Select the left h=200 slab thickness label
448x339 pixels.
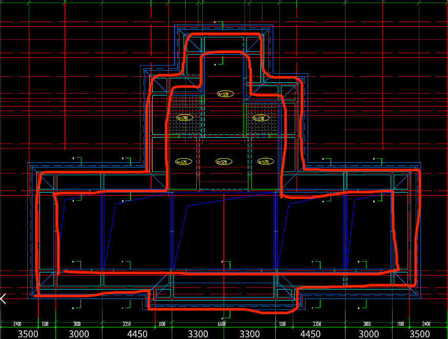pos(184,118)
